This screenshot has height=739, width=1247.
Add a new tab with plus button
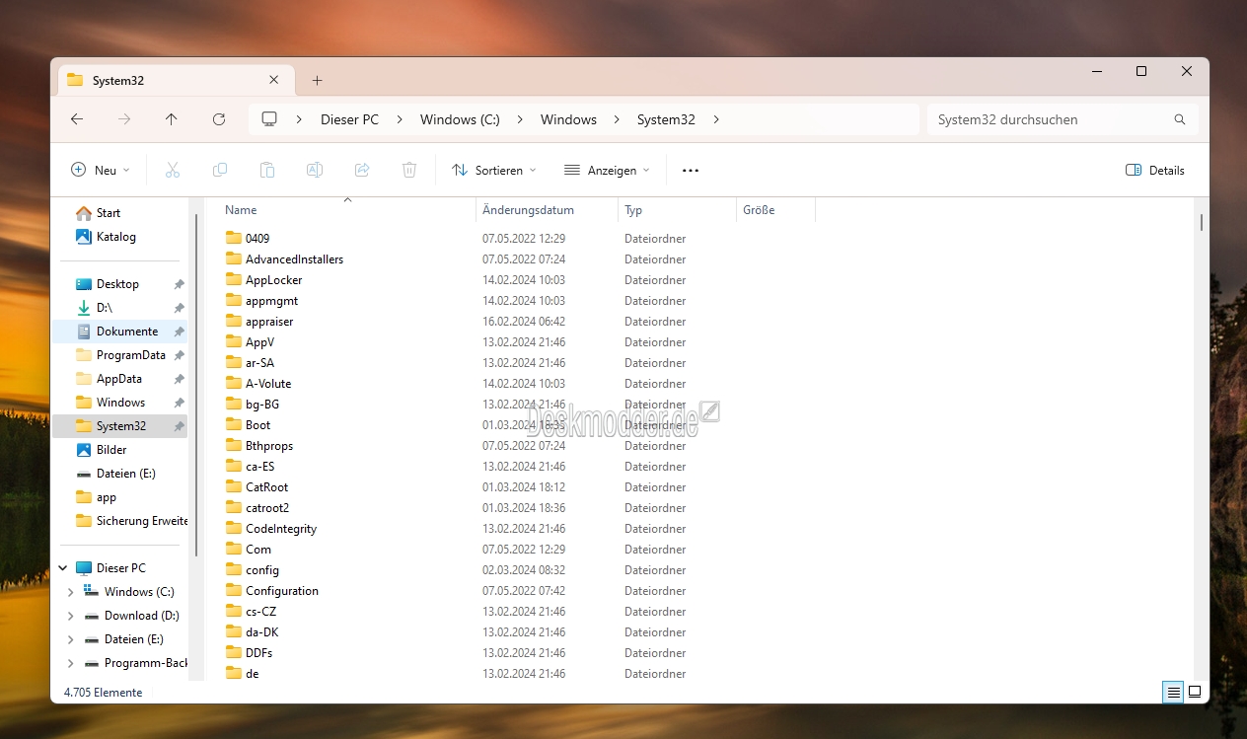(317, 80)
